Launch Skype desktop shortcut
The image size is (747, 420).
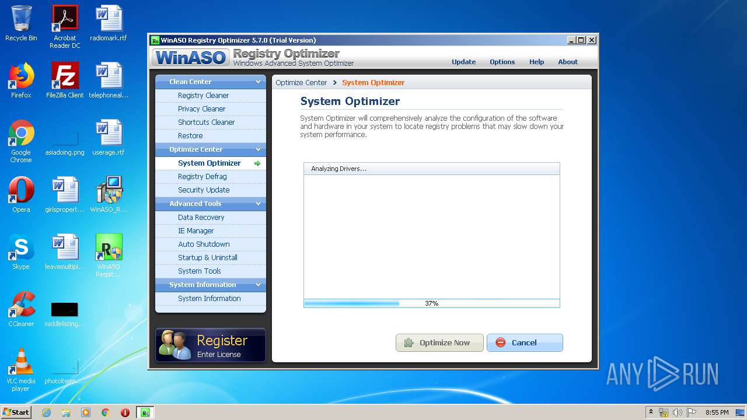coord(21,252)
